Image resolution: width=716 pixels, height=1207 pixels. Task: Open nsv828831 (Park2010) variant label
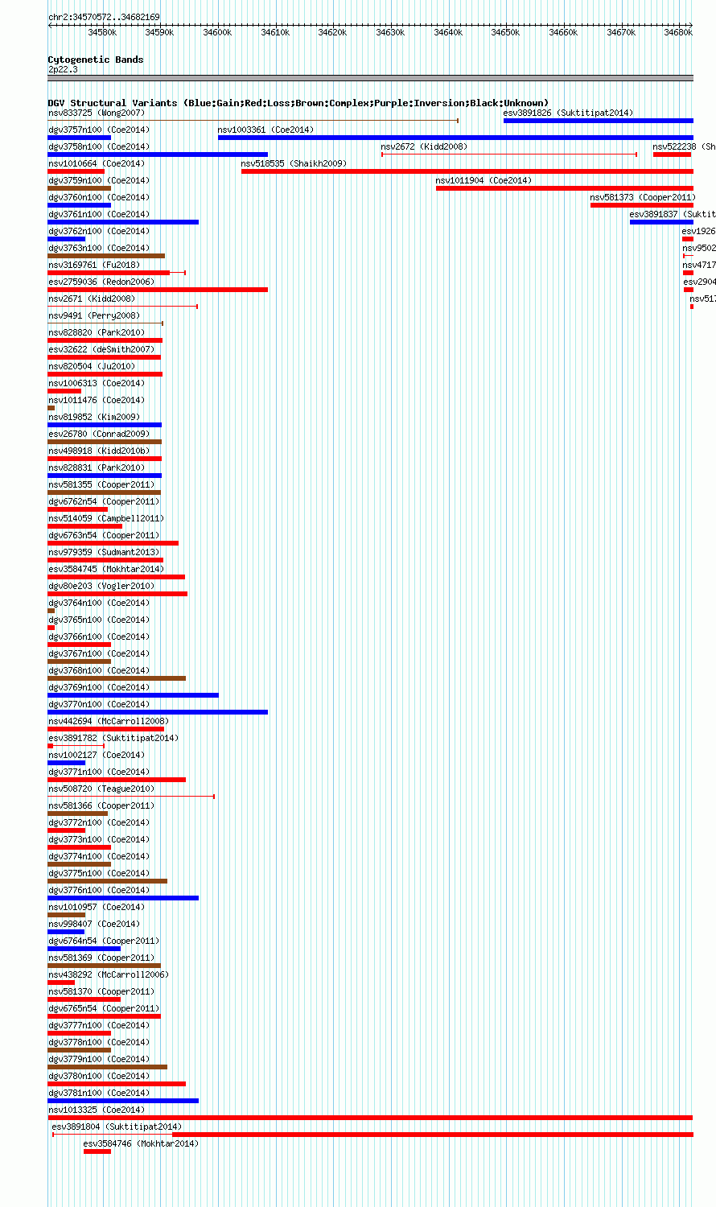pos(97,468)
